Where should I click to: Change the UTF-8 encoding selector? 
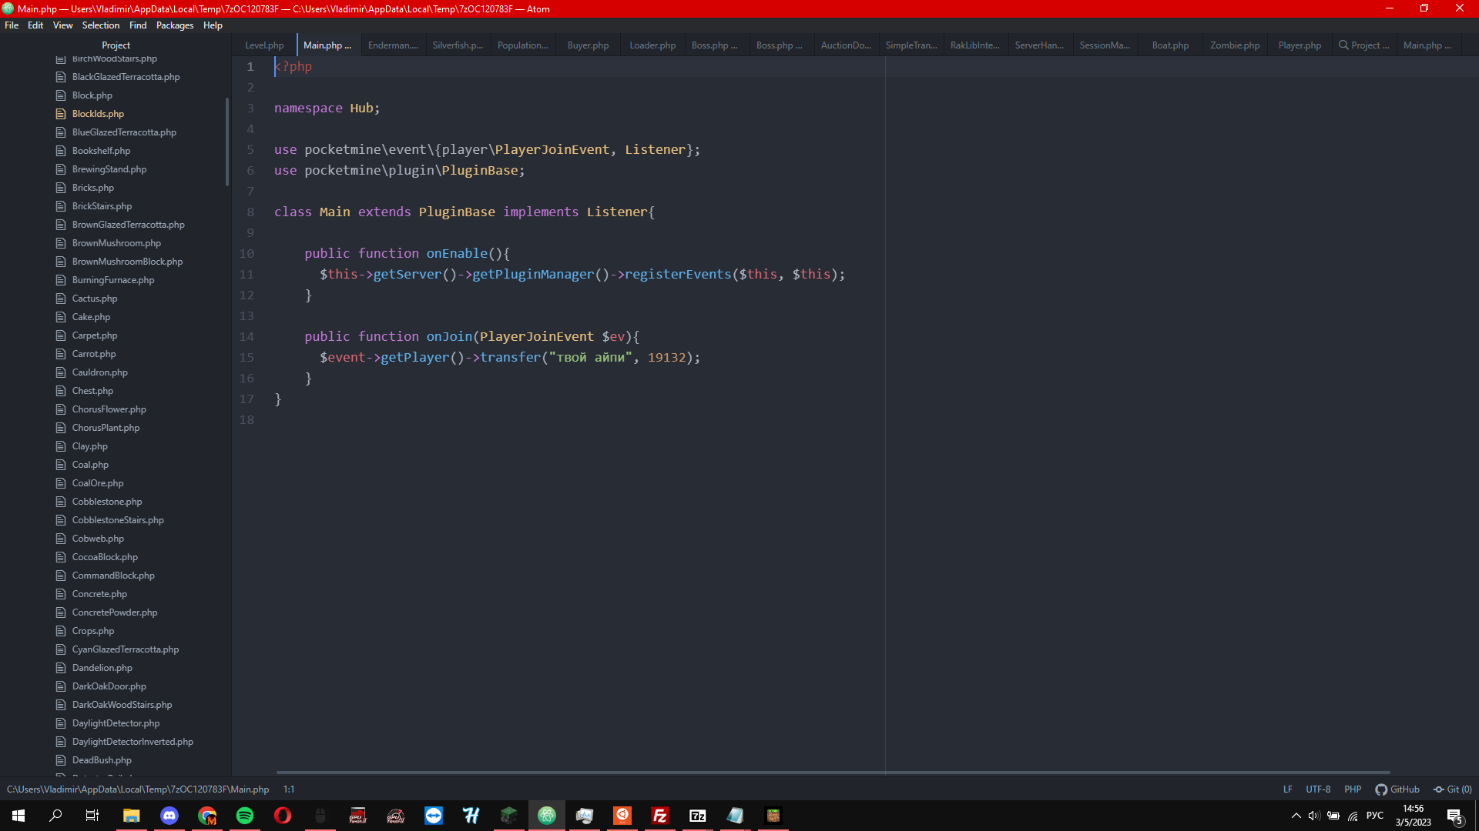click(1318, 789)
